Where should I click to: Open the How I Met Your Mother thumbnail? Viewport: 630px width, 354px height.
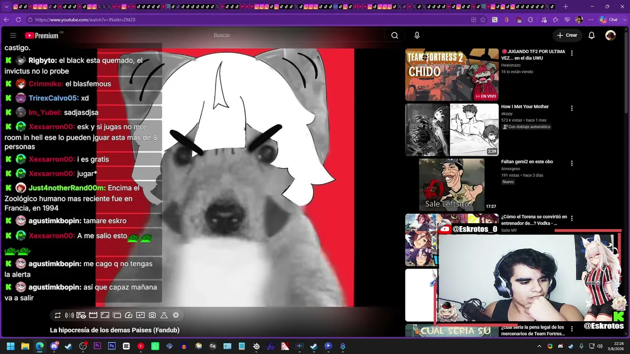click(x=452, y=130)
